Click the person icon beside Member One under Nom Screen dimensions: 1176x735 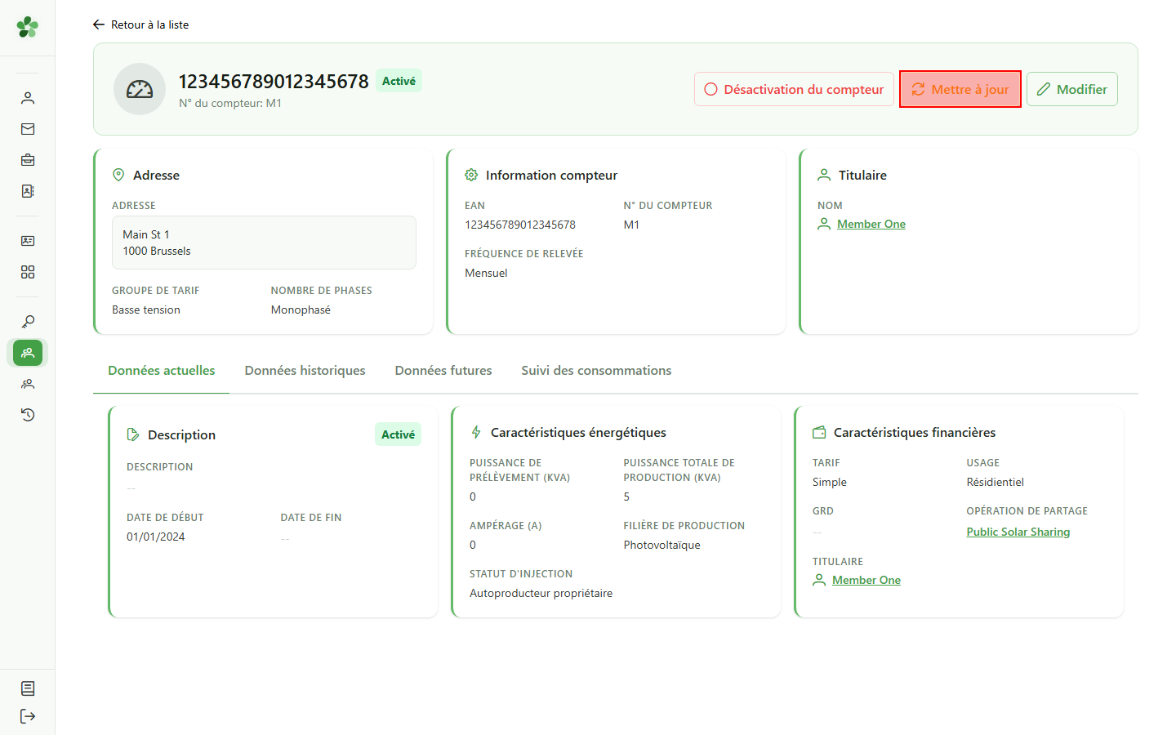point(824,224)
